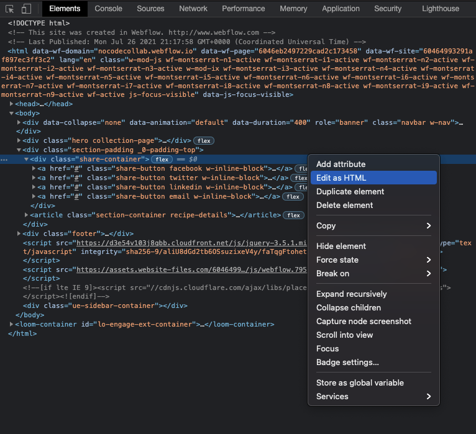Expand the facebook share-button link
This screenshot has height=434, width=476.
pyautogui.click(x=34, y=168)
